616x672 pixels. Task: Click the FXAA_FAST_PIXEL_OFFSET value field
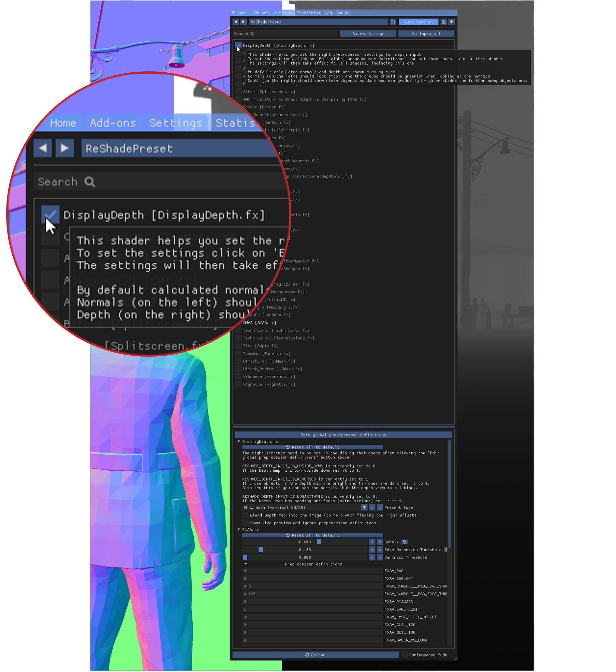pyautogui.click(x=312, y=617)
